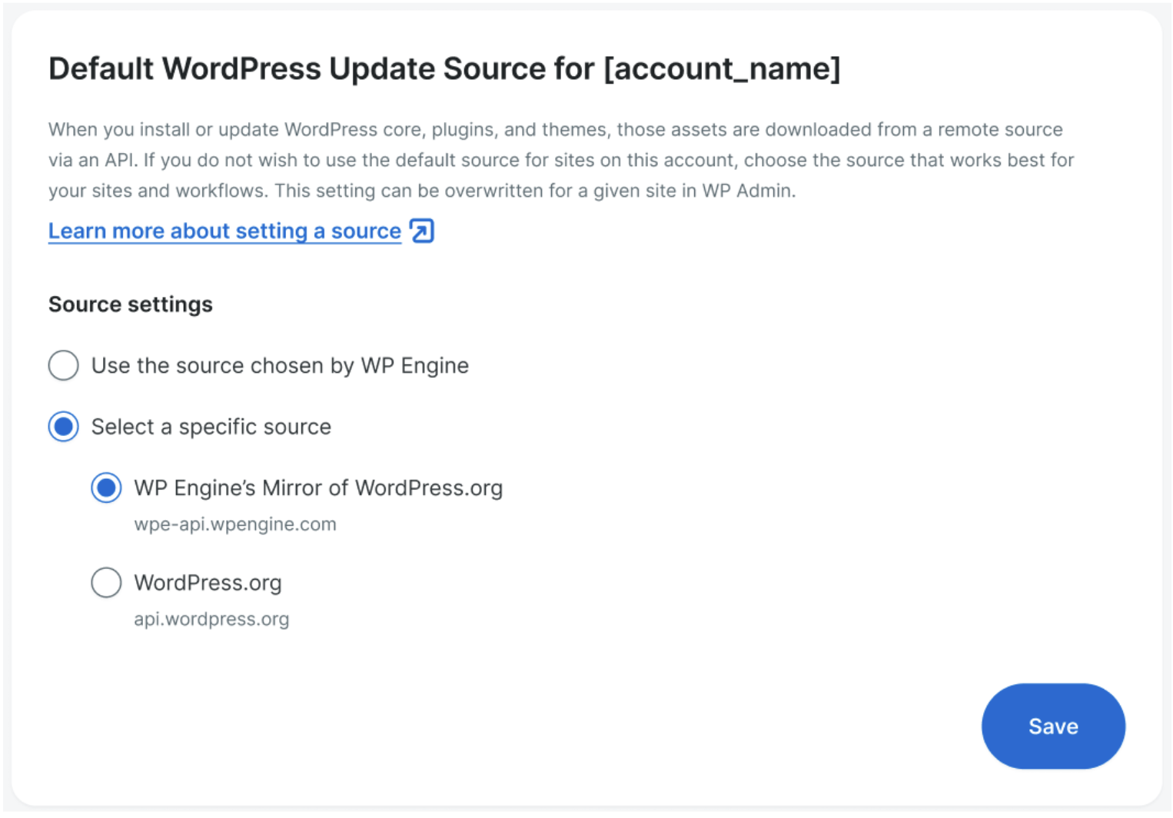The height and width of the screenshot is (818, 1173).
Task: Click the Select a specific source label text
Action: [x=211, y=427]
